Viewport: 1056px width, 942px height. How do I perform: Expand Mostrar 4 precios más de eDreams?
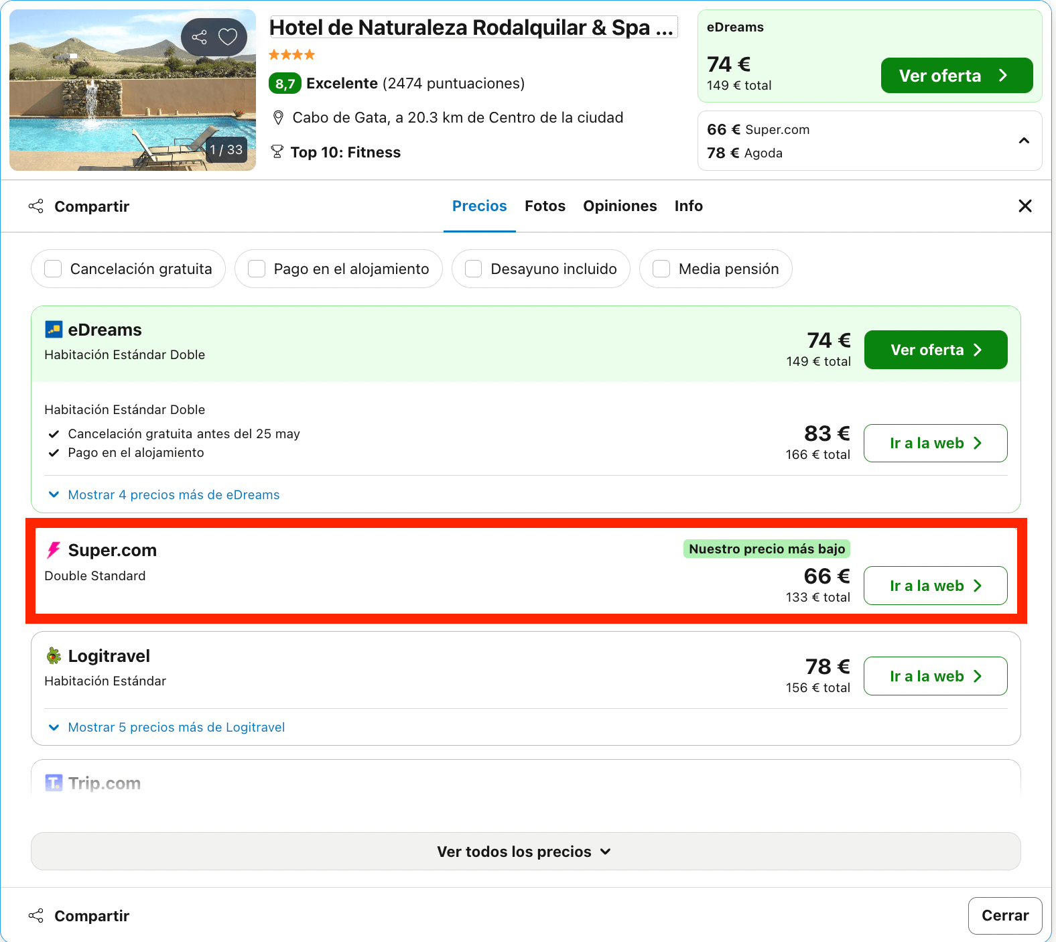[x=174, y=494]
